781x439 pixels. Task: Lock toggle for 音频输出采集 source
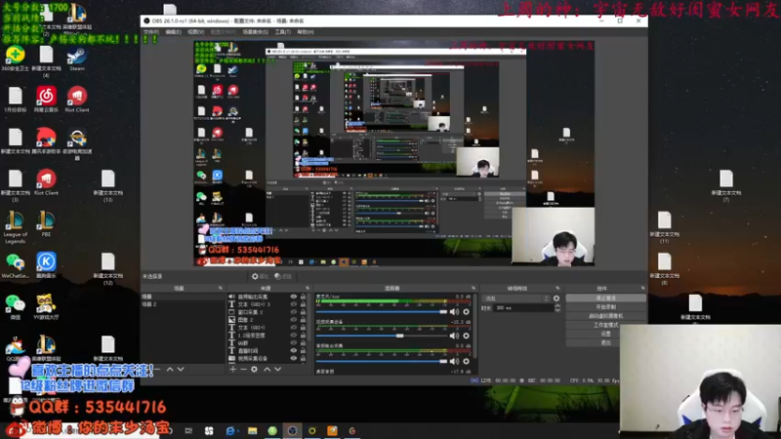[303, 297]
